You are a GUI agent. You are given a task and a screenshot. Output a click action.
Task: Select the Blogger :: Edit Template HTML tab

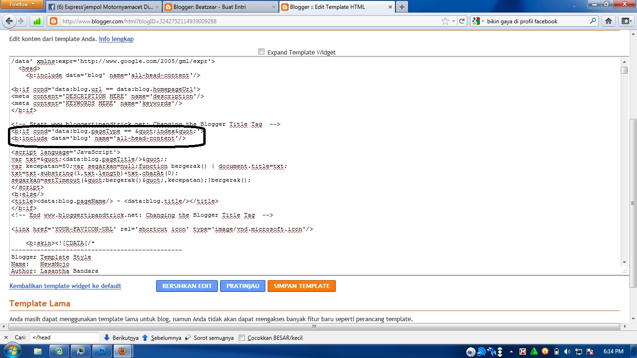pos(337,7)
